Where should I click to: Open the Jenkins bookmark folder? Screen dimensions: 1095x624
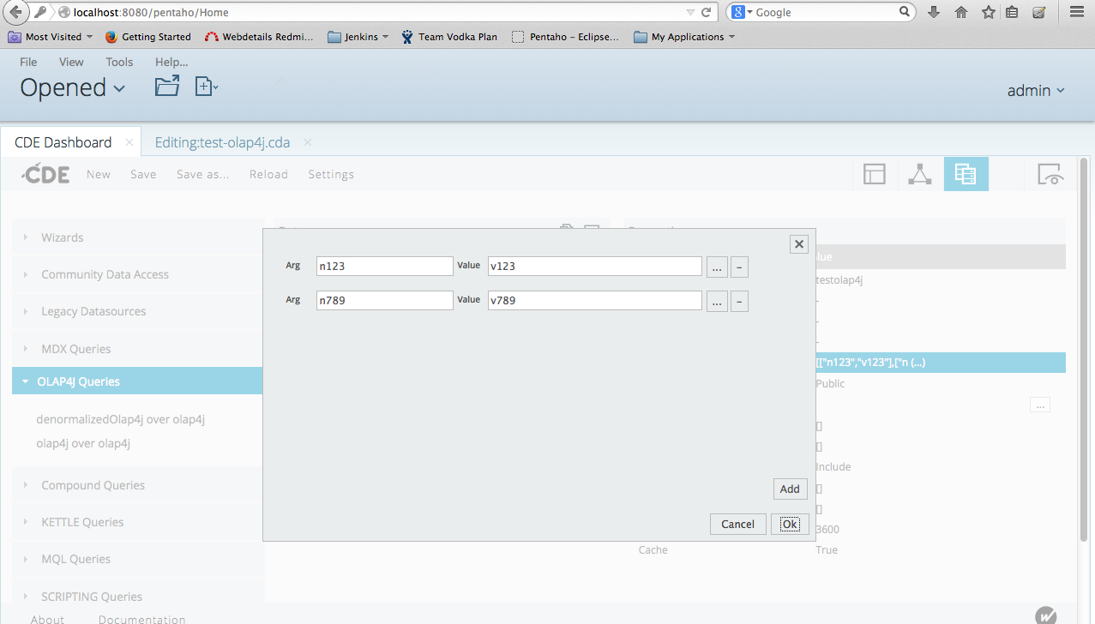point(358,37)
